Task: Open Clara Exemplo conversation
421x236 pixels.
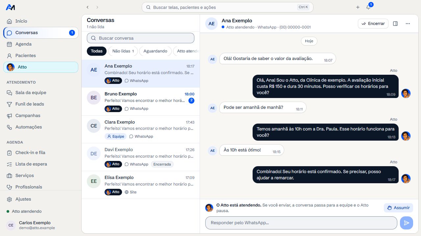Action: [140, 129]
